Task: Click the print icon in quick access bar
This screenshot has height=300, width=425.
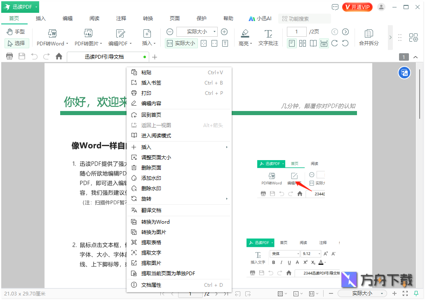Action: pos(9,57)
